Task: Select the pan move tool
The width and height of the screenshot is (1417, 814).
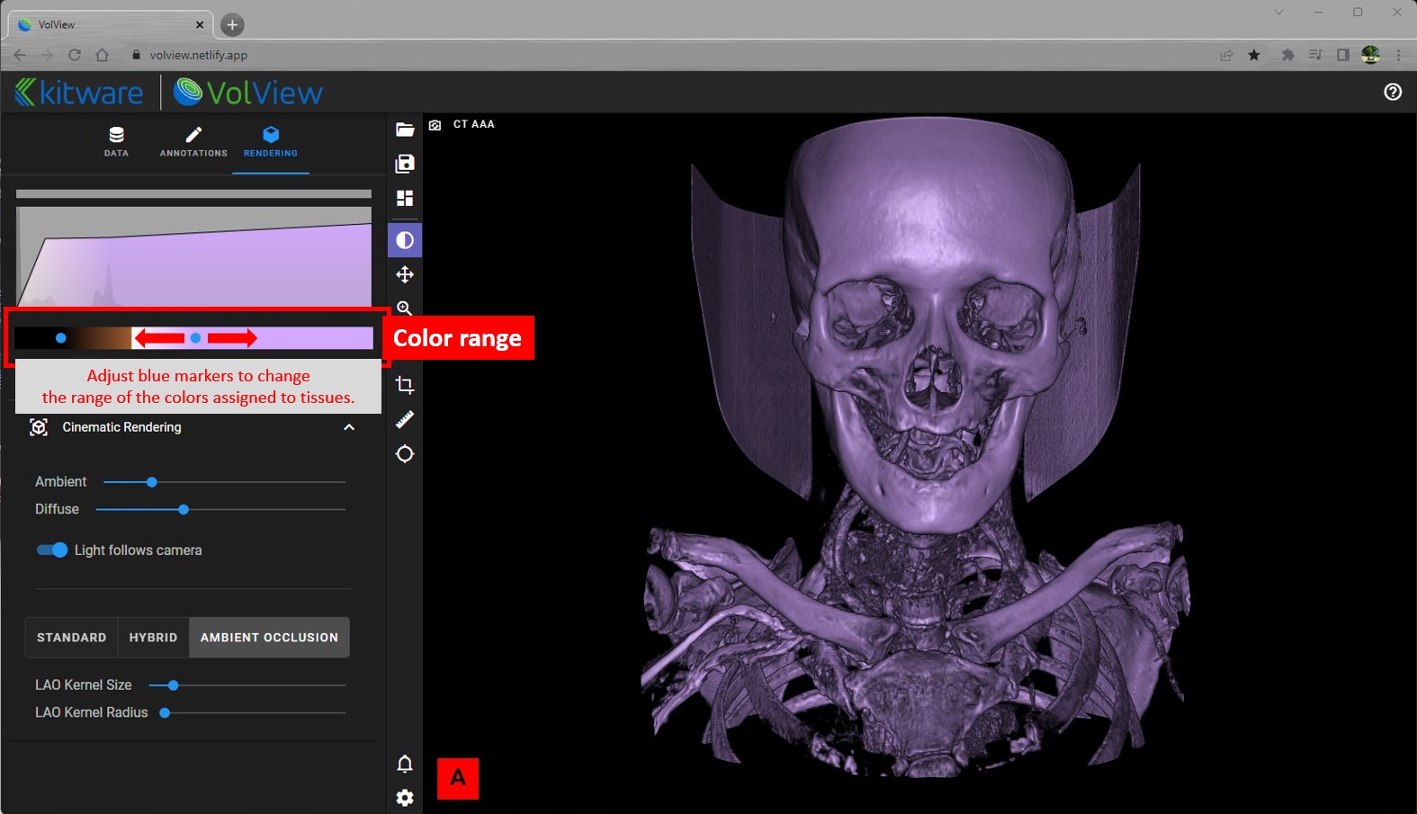Action: (x=405, y=274)
